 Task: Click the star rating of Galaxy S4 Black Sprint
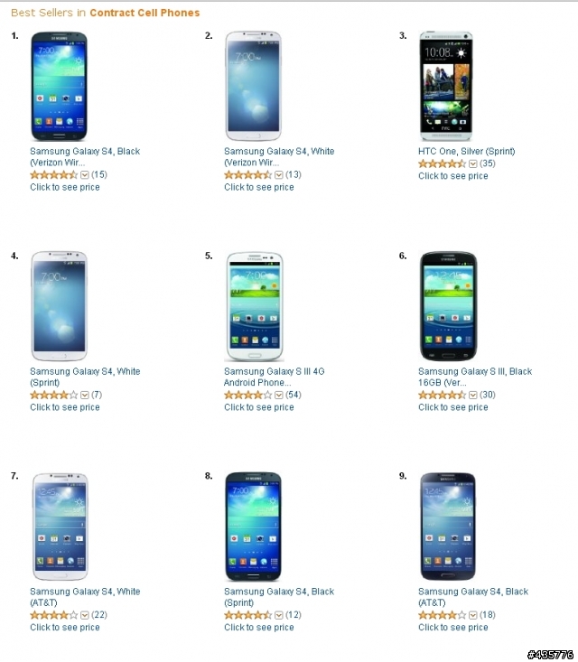click(x=248, y=615)
